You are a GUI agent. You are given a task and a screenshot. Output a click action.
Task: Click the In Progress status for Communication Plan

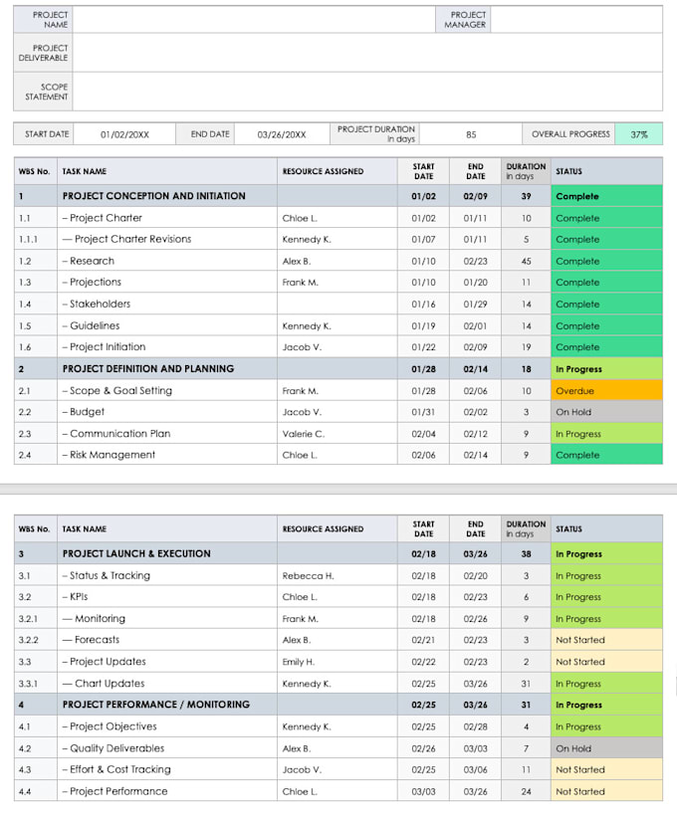click(606, 434)
